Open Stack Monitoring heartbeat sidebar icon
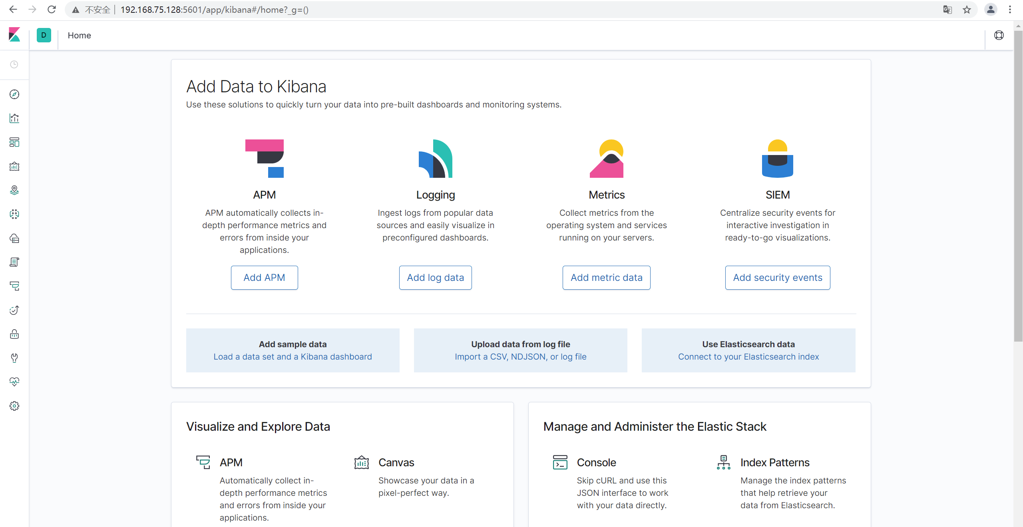Image resolution: width=1023 pixels, height=527 pixels. coord(14,382)
